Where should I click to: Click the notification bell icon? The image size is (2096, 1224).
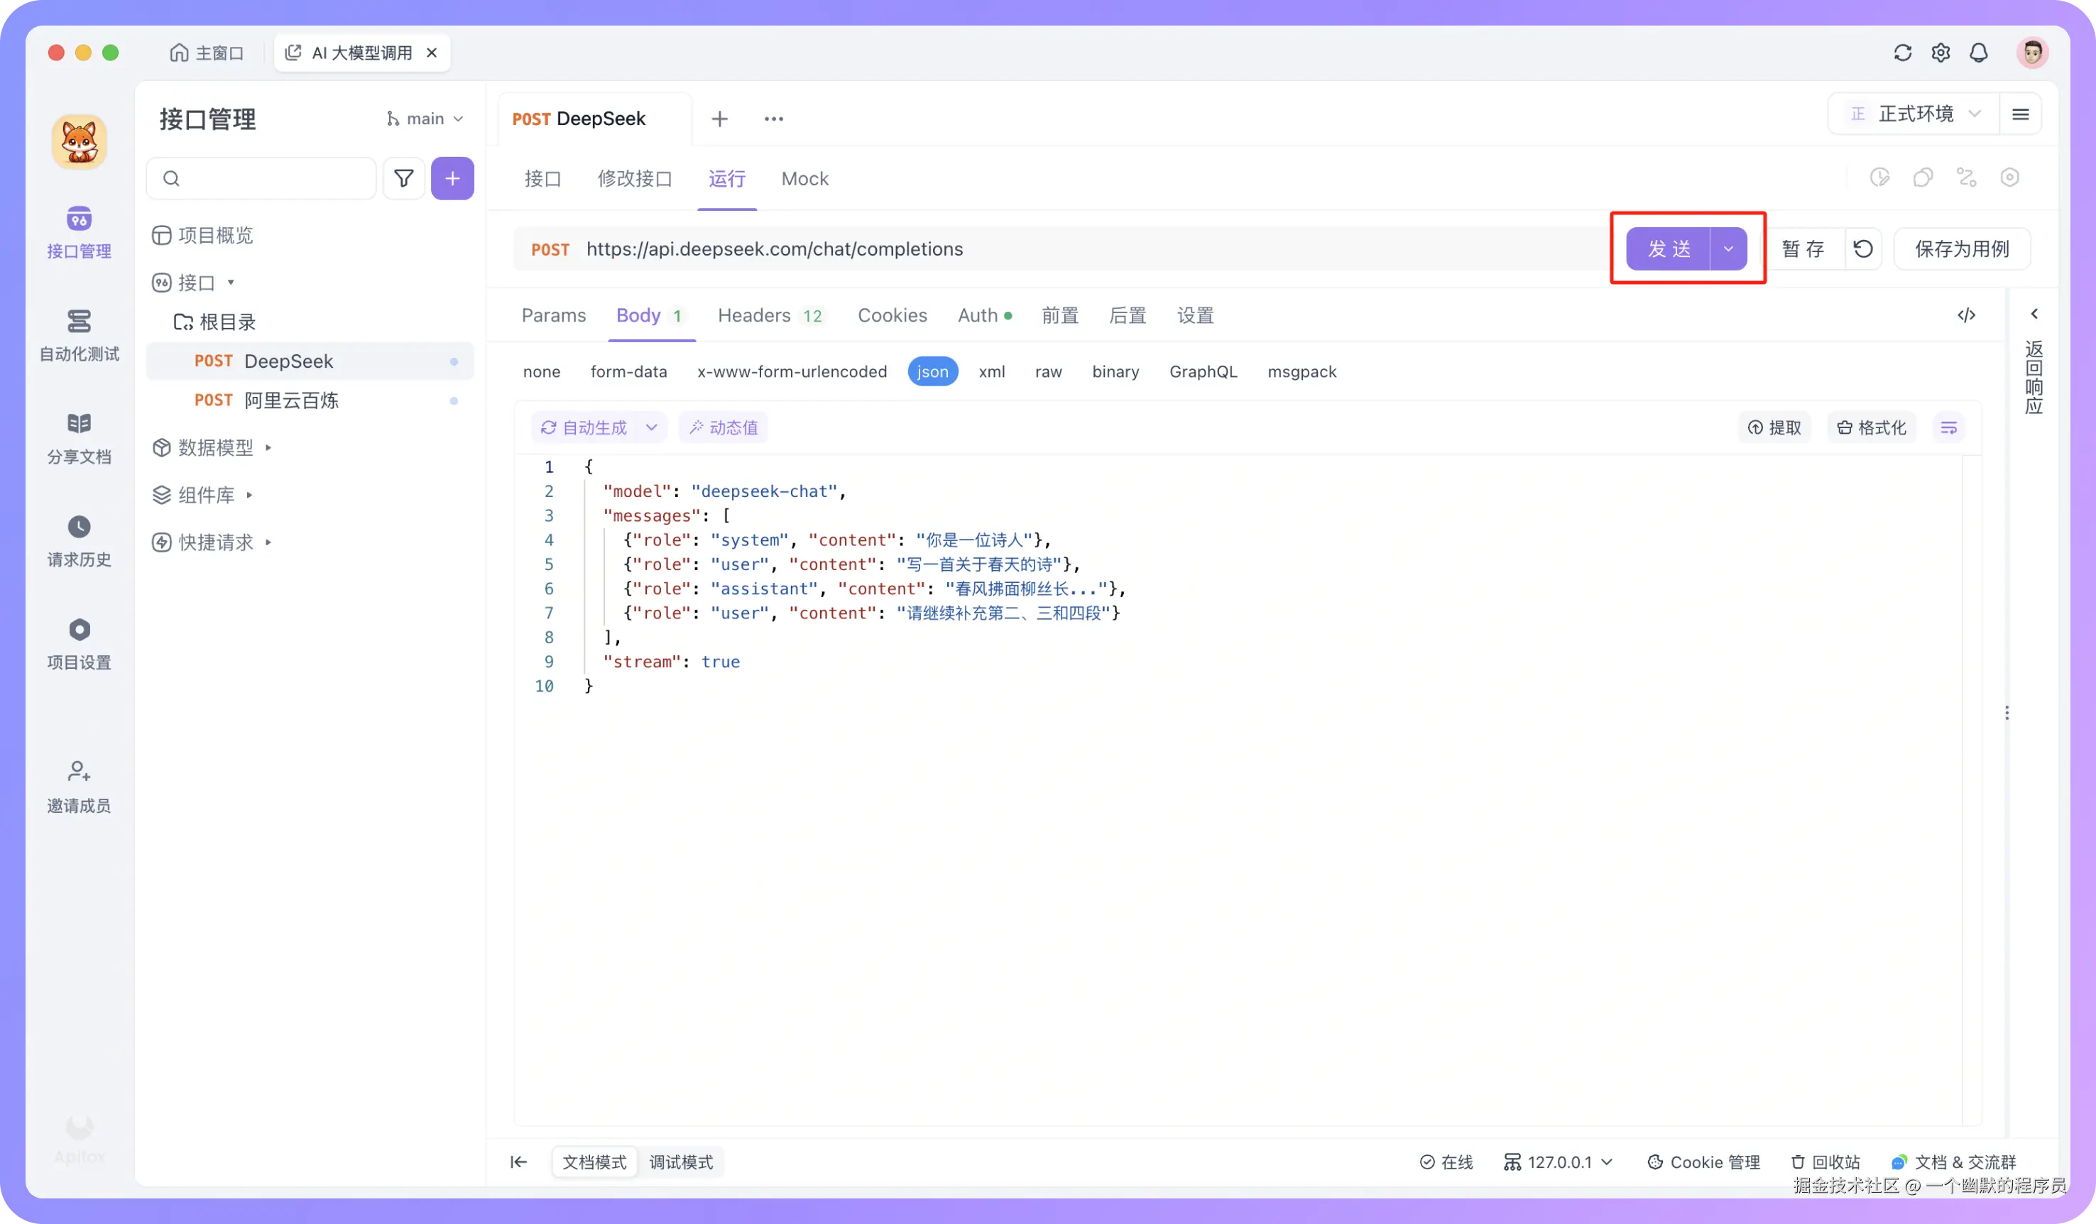(x=1979, y=53)
